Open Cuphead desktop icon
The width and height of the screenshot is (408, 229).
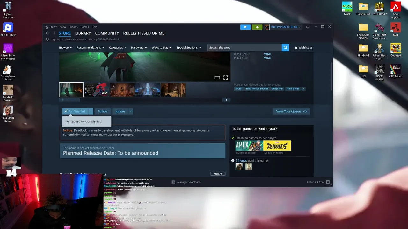(396, 50)
